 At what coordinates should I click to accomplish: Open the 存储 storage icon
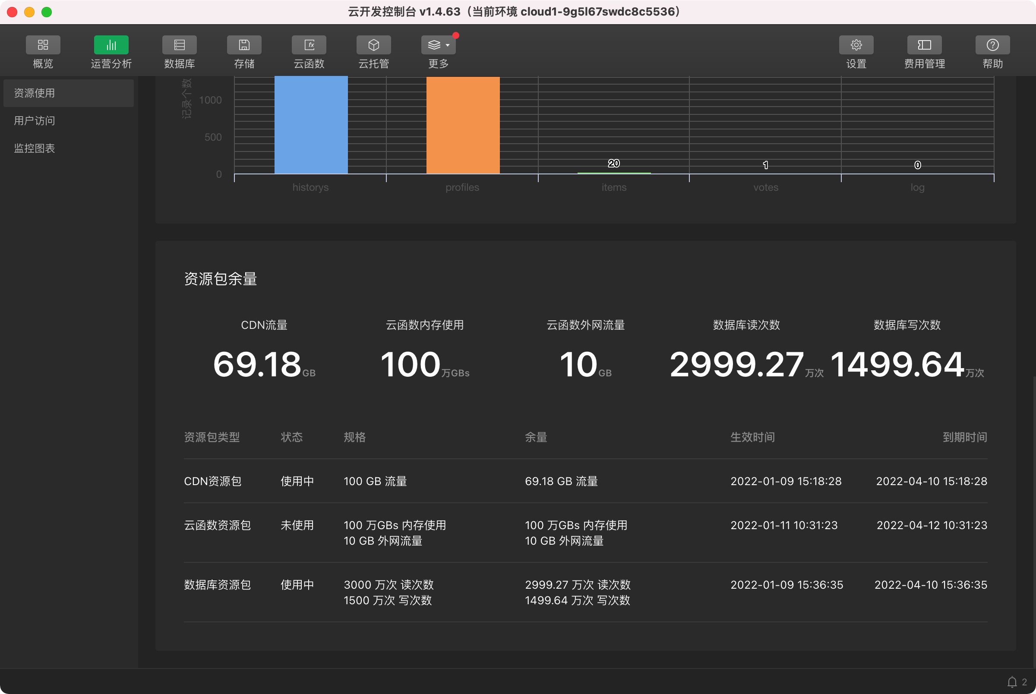click(x=244, y=45)
